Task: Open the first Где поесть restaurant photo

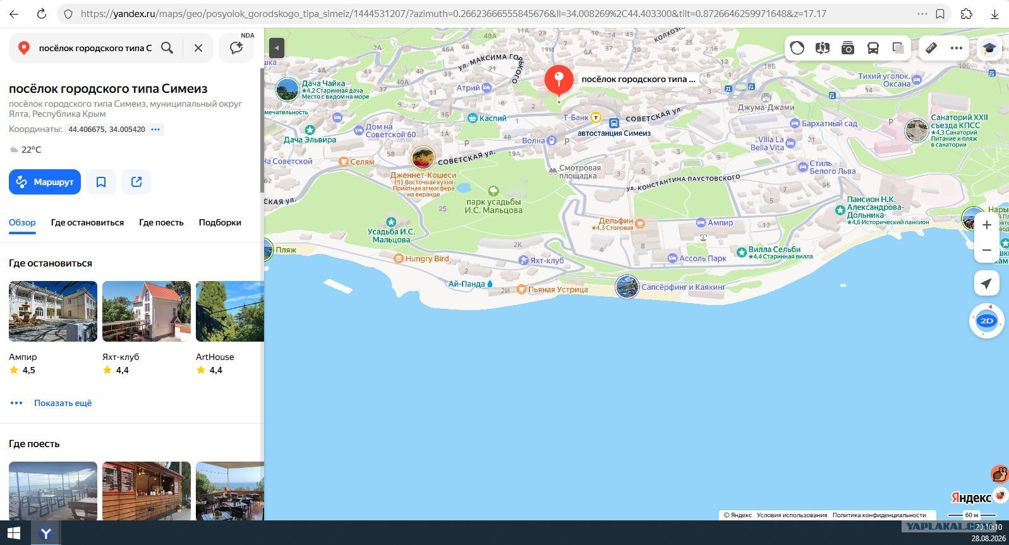Action: [53, 491]
